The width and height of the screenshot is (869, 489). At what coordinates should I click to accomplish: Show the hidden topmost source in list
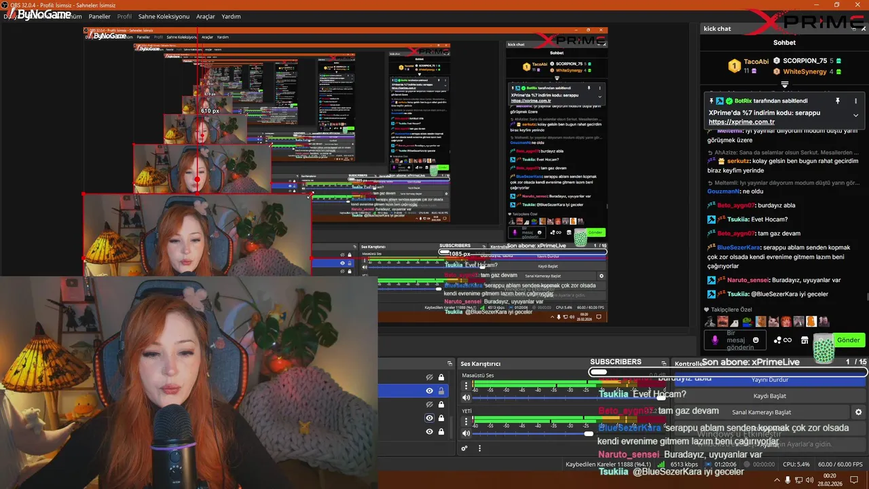pos(429,377)
